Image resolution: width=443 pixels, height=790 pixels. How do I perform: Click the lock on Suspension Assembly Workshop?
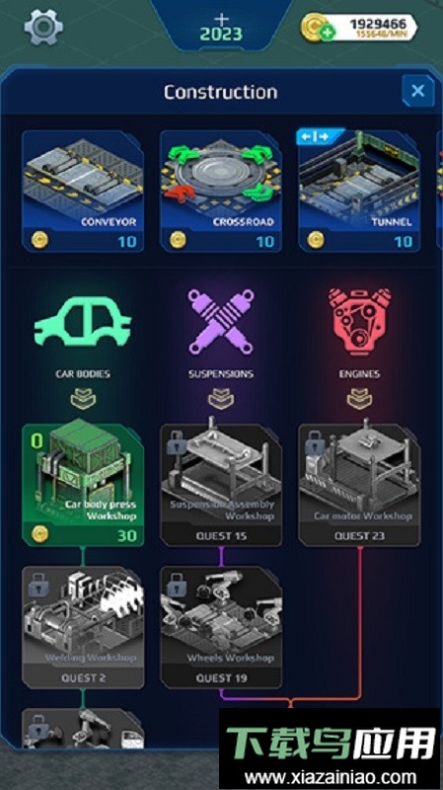(177, 442)
